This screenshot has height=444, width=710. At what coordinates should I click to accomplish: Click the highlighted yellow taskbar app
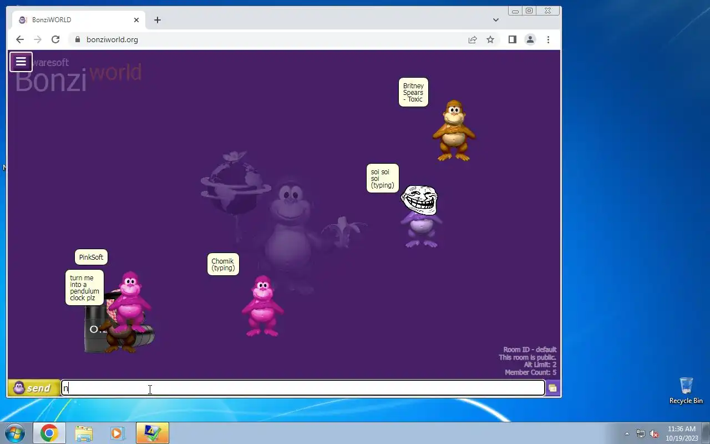point(152,433)
